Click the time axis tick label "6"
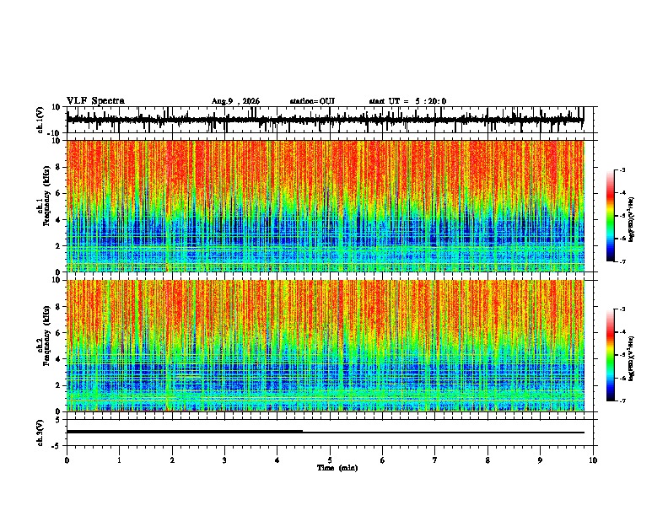The height and width of the screenshot is (516, 668). click(383, 460)
